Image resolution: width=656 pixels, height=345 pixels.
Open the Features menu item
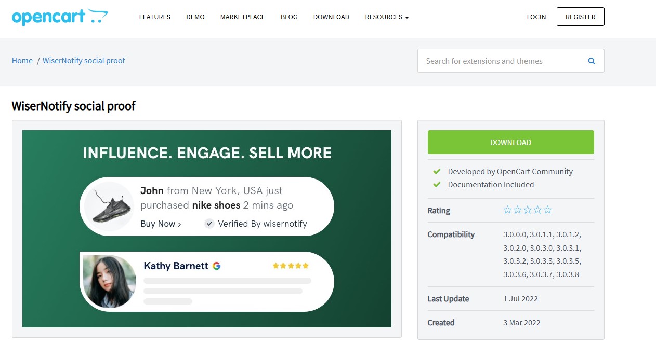click(155, 17)
